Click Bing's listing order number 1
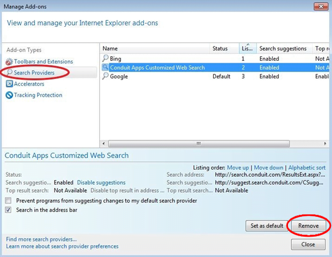The image size is (332, 257). pyautogui.click(x=243, y=59)
